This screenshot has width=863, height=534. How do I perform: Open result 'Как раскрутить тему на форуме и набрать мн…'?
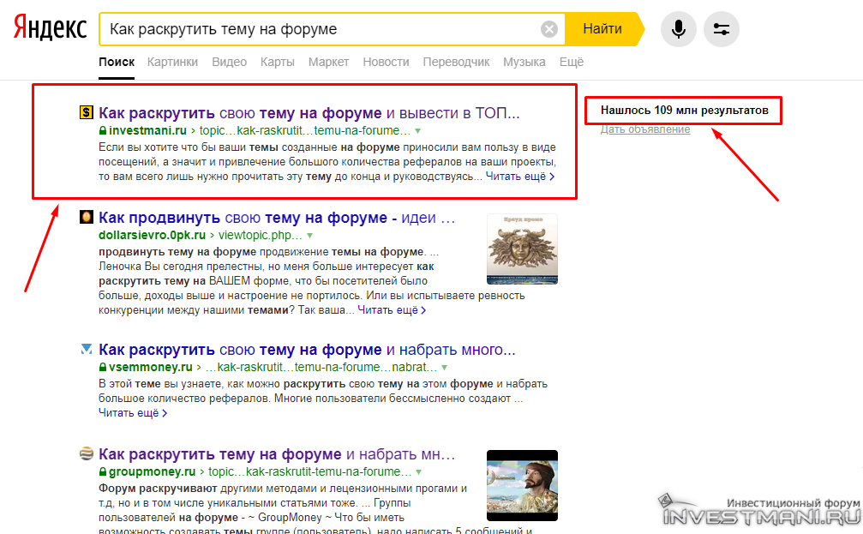pyautogui.click(x=277, y=454)
